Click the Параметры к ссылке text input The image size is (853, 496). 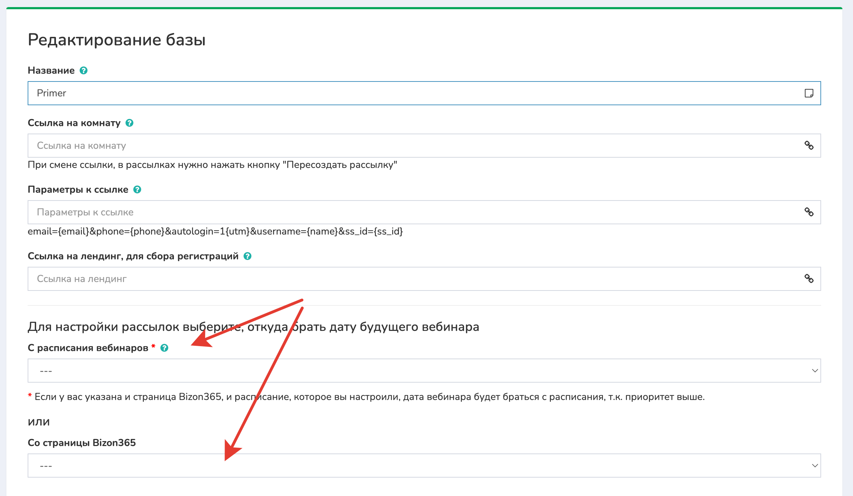click(390, 212)
